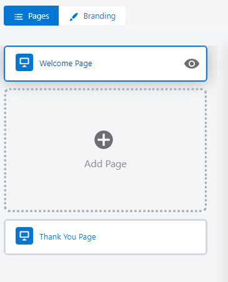The height and width of the screenshot is (282, 228).
Task: Click the list icon beside Pages
Action: (x=19, y=17)
